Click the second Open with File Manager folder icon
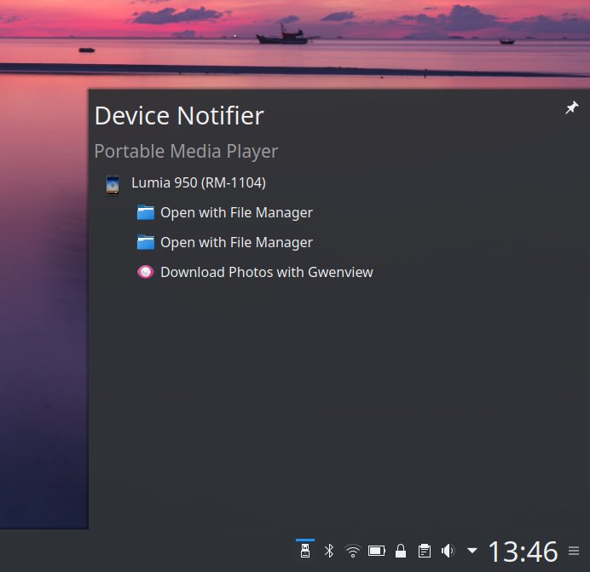Viewport: 590px width, 572px height. (146, 243)
